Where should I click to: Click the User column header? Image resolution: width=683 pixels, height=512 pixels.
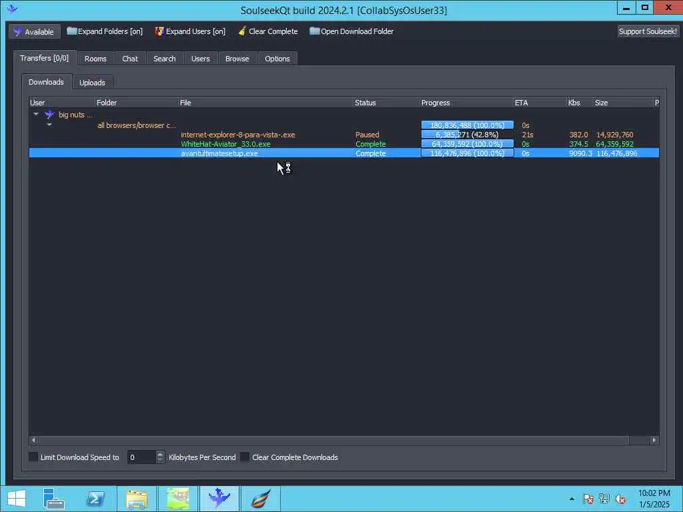click(x=62, y=103)
